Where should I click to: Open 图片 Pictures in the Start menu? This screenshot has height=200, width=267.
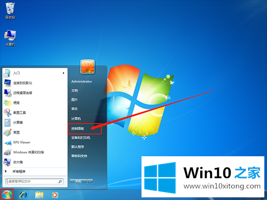coord(75,100)
